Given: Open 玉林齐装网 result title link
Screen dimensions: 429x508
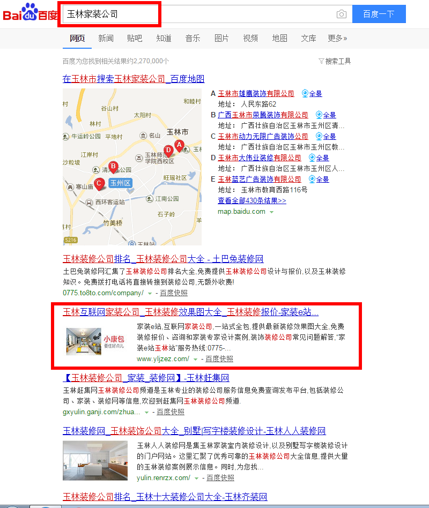Looking at the screenshot, I should (x=165, y=497).
